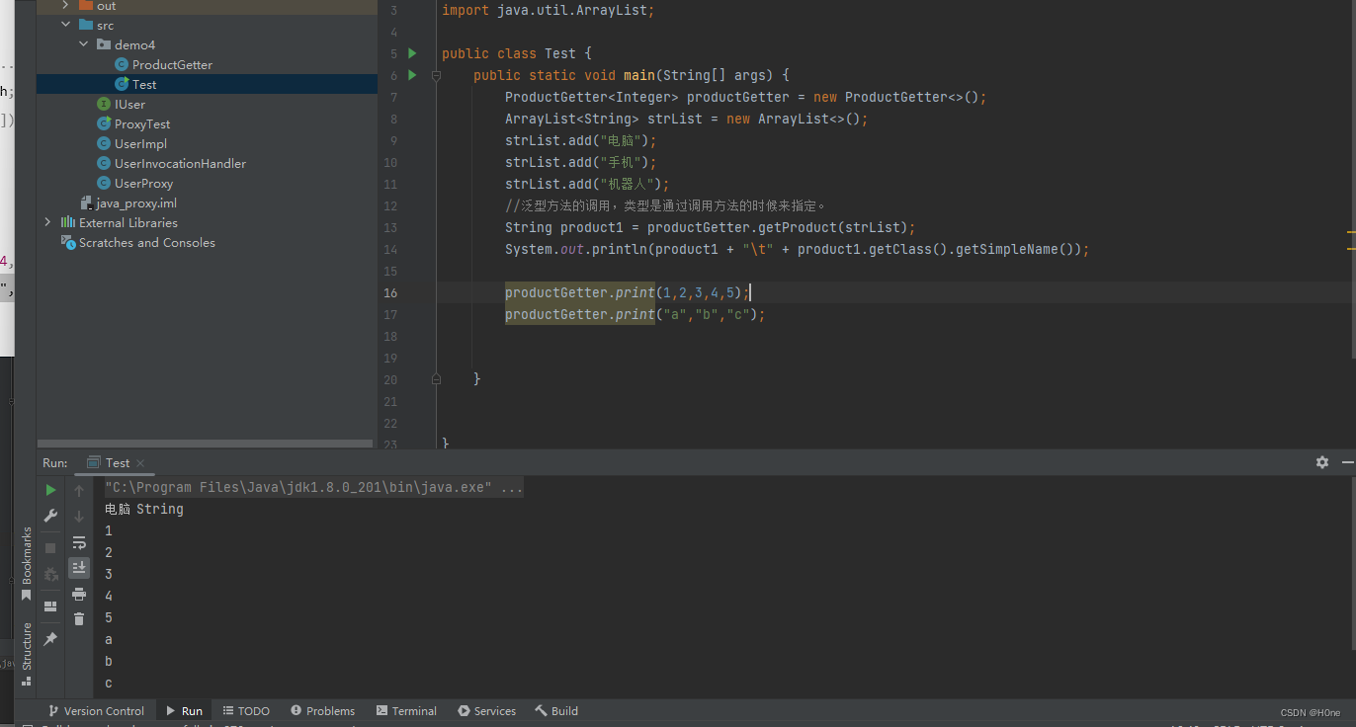Open ProxyTest class in project tree

pyautogui.click(x=142, y=123)
